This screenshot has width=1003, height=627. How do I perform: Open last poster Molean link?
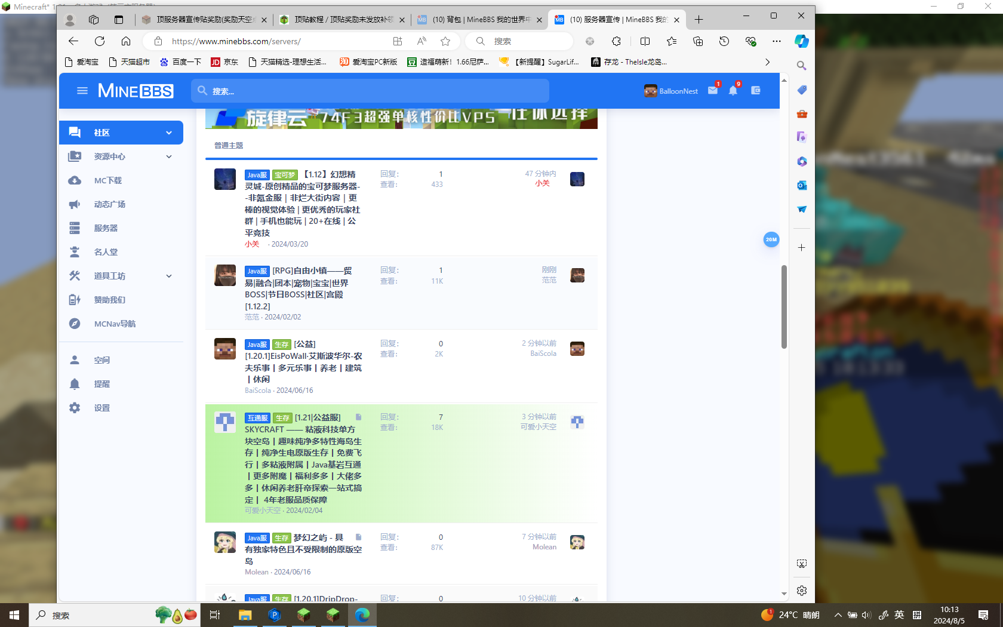point(544,547)
